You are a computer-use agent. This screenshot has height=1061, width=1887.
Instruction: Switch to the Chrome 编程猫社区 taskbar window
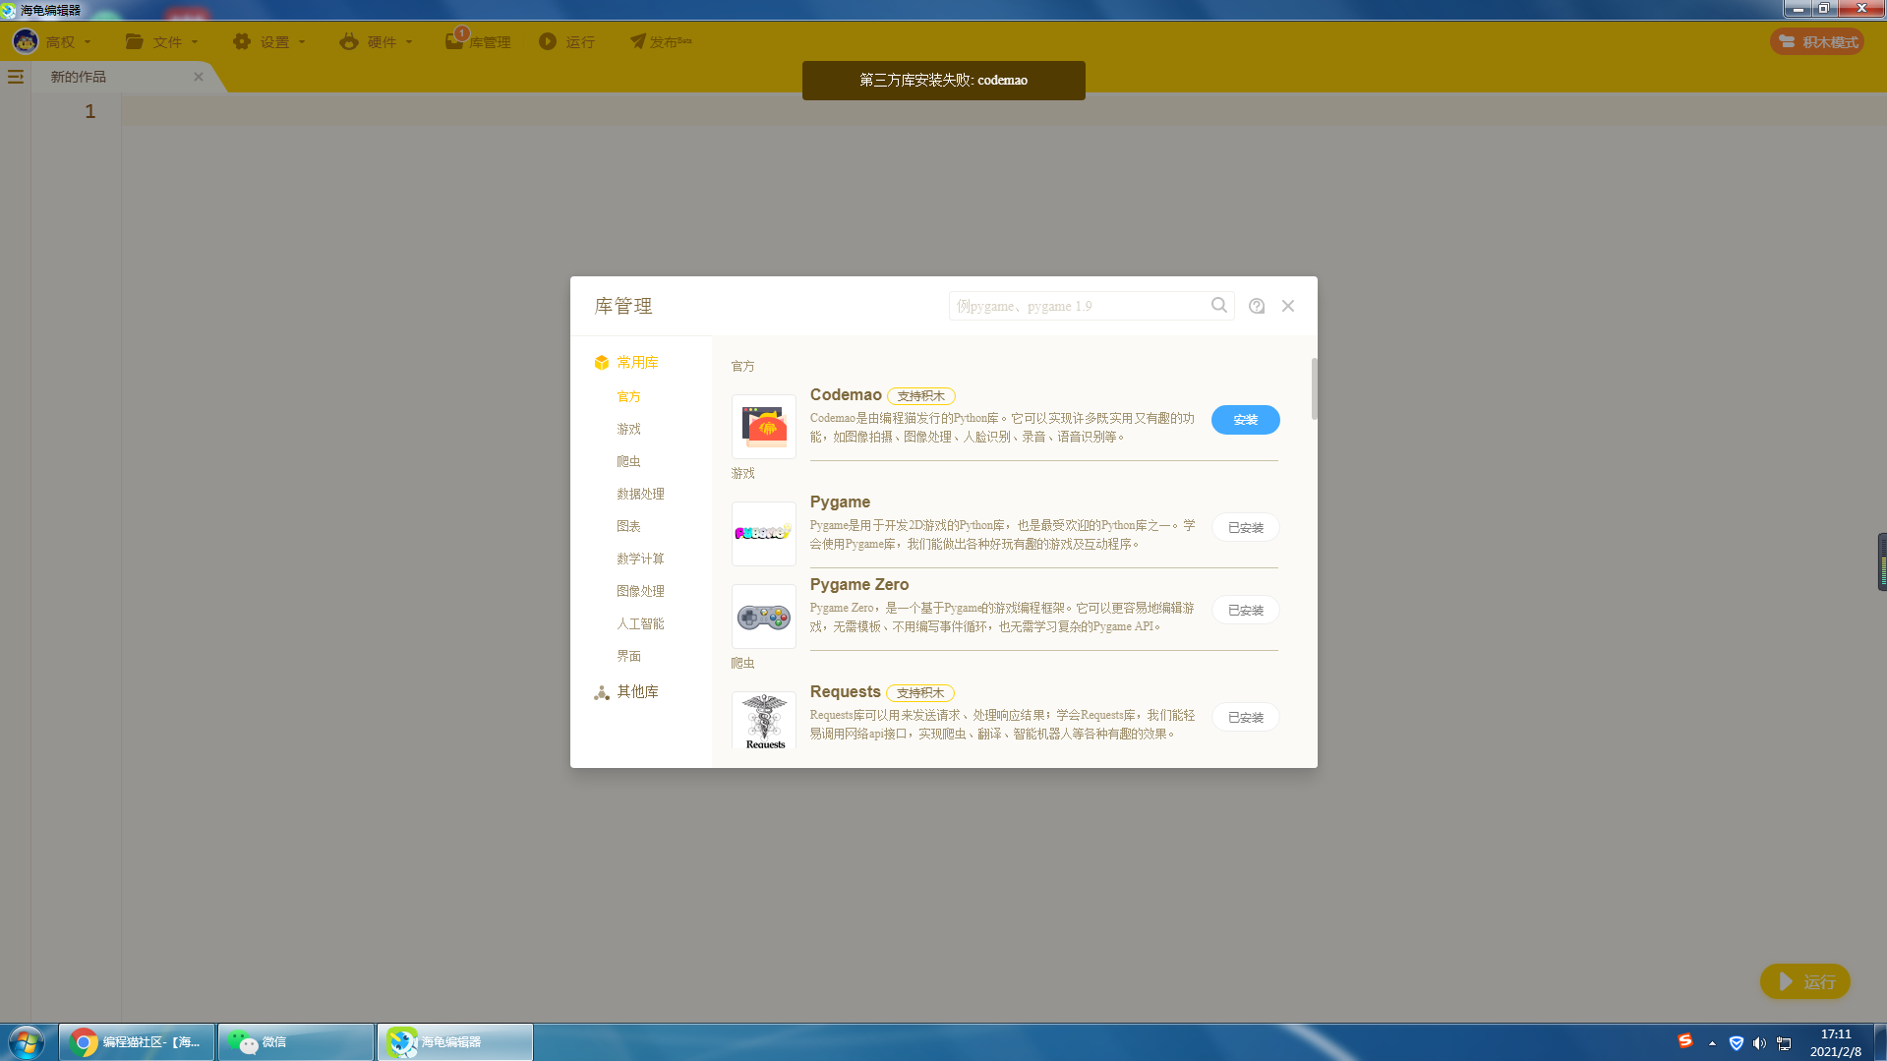[x=137, y=1042]
